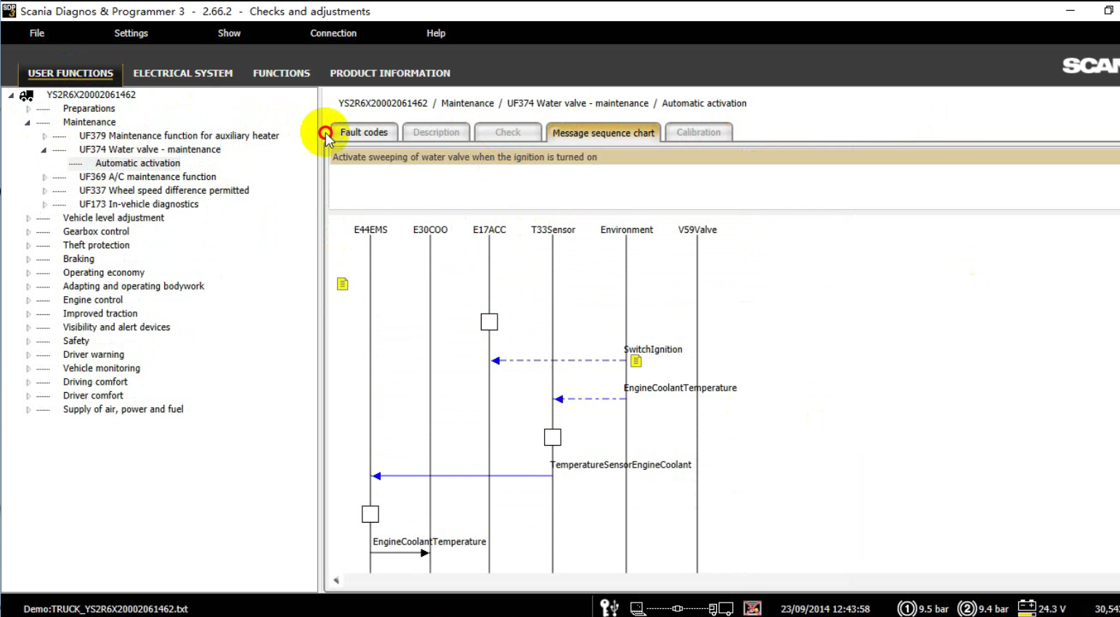Click the battery voltage icon

[x=1027, y=608]
